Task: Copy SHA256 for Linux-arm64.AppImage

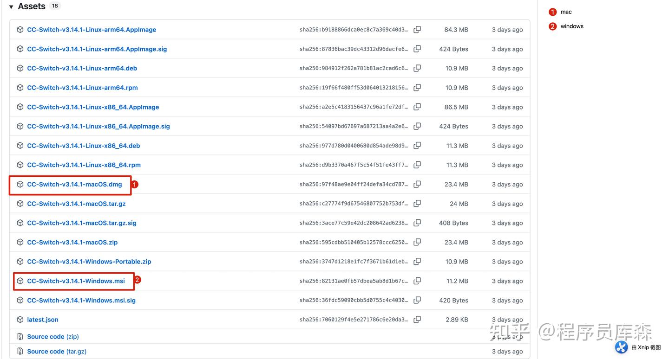Action: 417,30
